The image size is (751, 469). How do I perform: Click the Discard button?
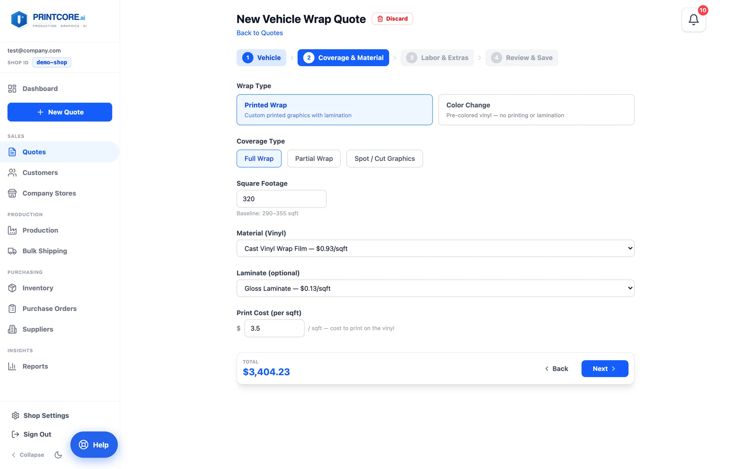coord(392,19)
